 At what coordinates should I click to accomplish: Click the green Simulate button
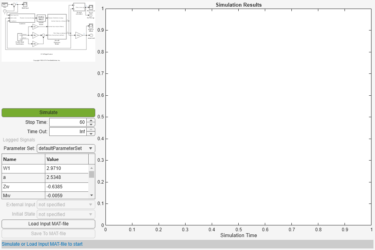point(48,112)
